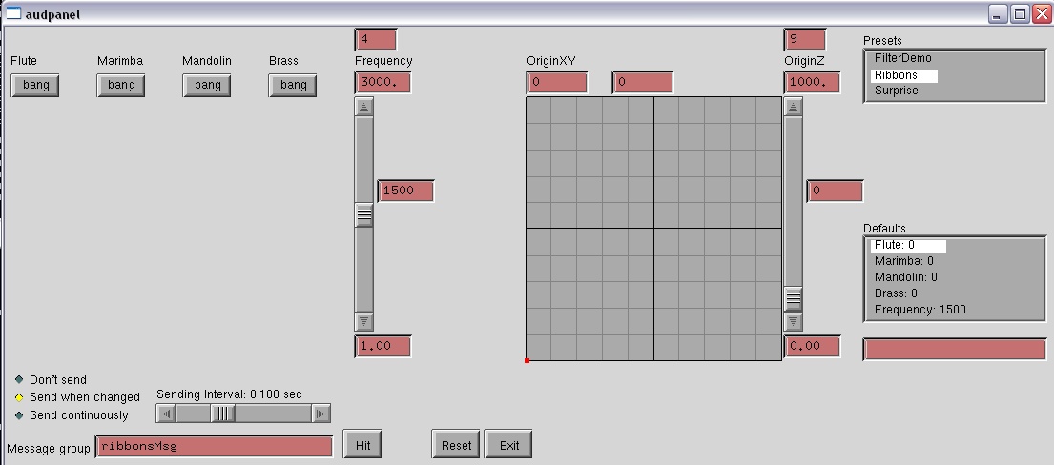The image size is (1054, 465).
Task: Click the Frequency vertical slider thumb
Action: (x=364, y=215)
